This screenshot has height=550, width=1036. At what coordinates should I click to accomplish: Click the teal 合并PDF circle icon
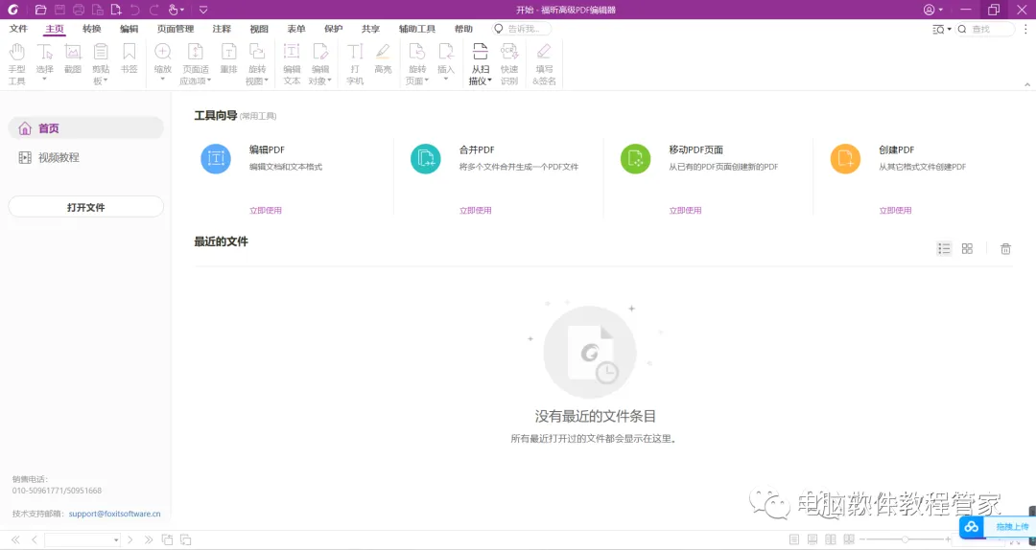point(426,159)
